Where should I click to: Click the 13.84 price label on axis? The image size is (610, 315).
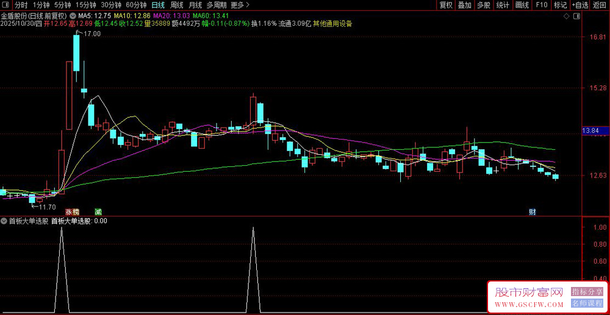click(x=591, y=131)
